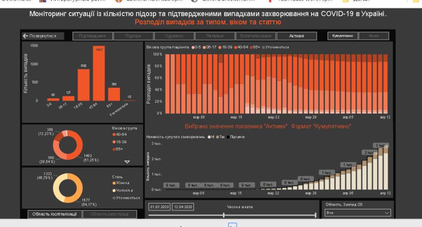Click the 18-39 legend marker in donut legend
The height and width of the screenshot is (227, 422).
(114, 142)
